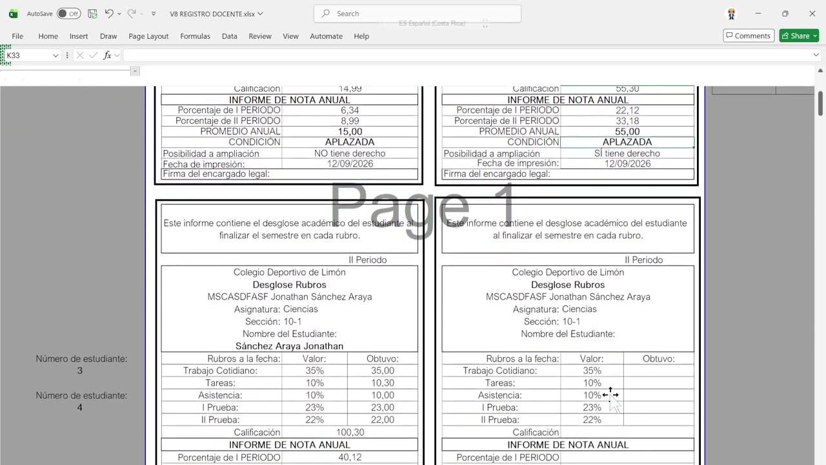Click the Undo arrow icon
The image size is (826, 465).
point(109,14)
